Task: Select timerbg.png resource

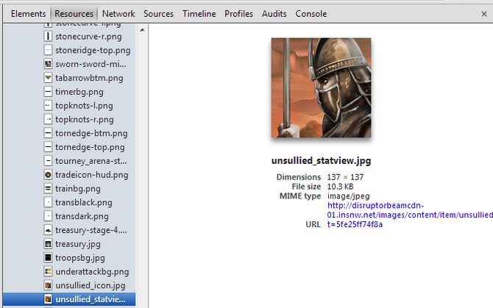Action: [x=79, y=92]
